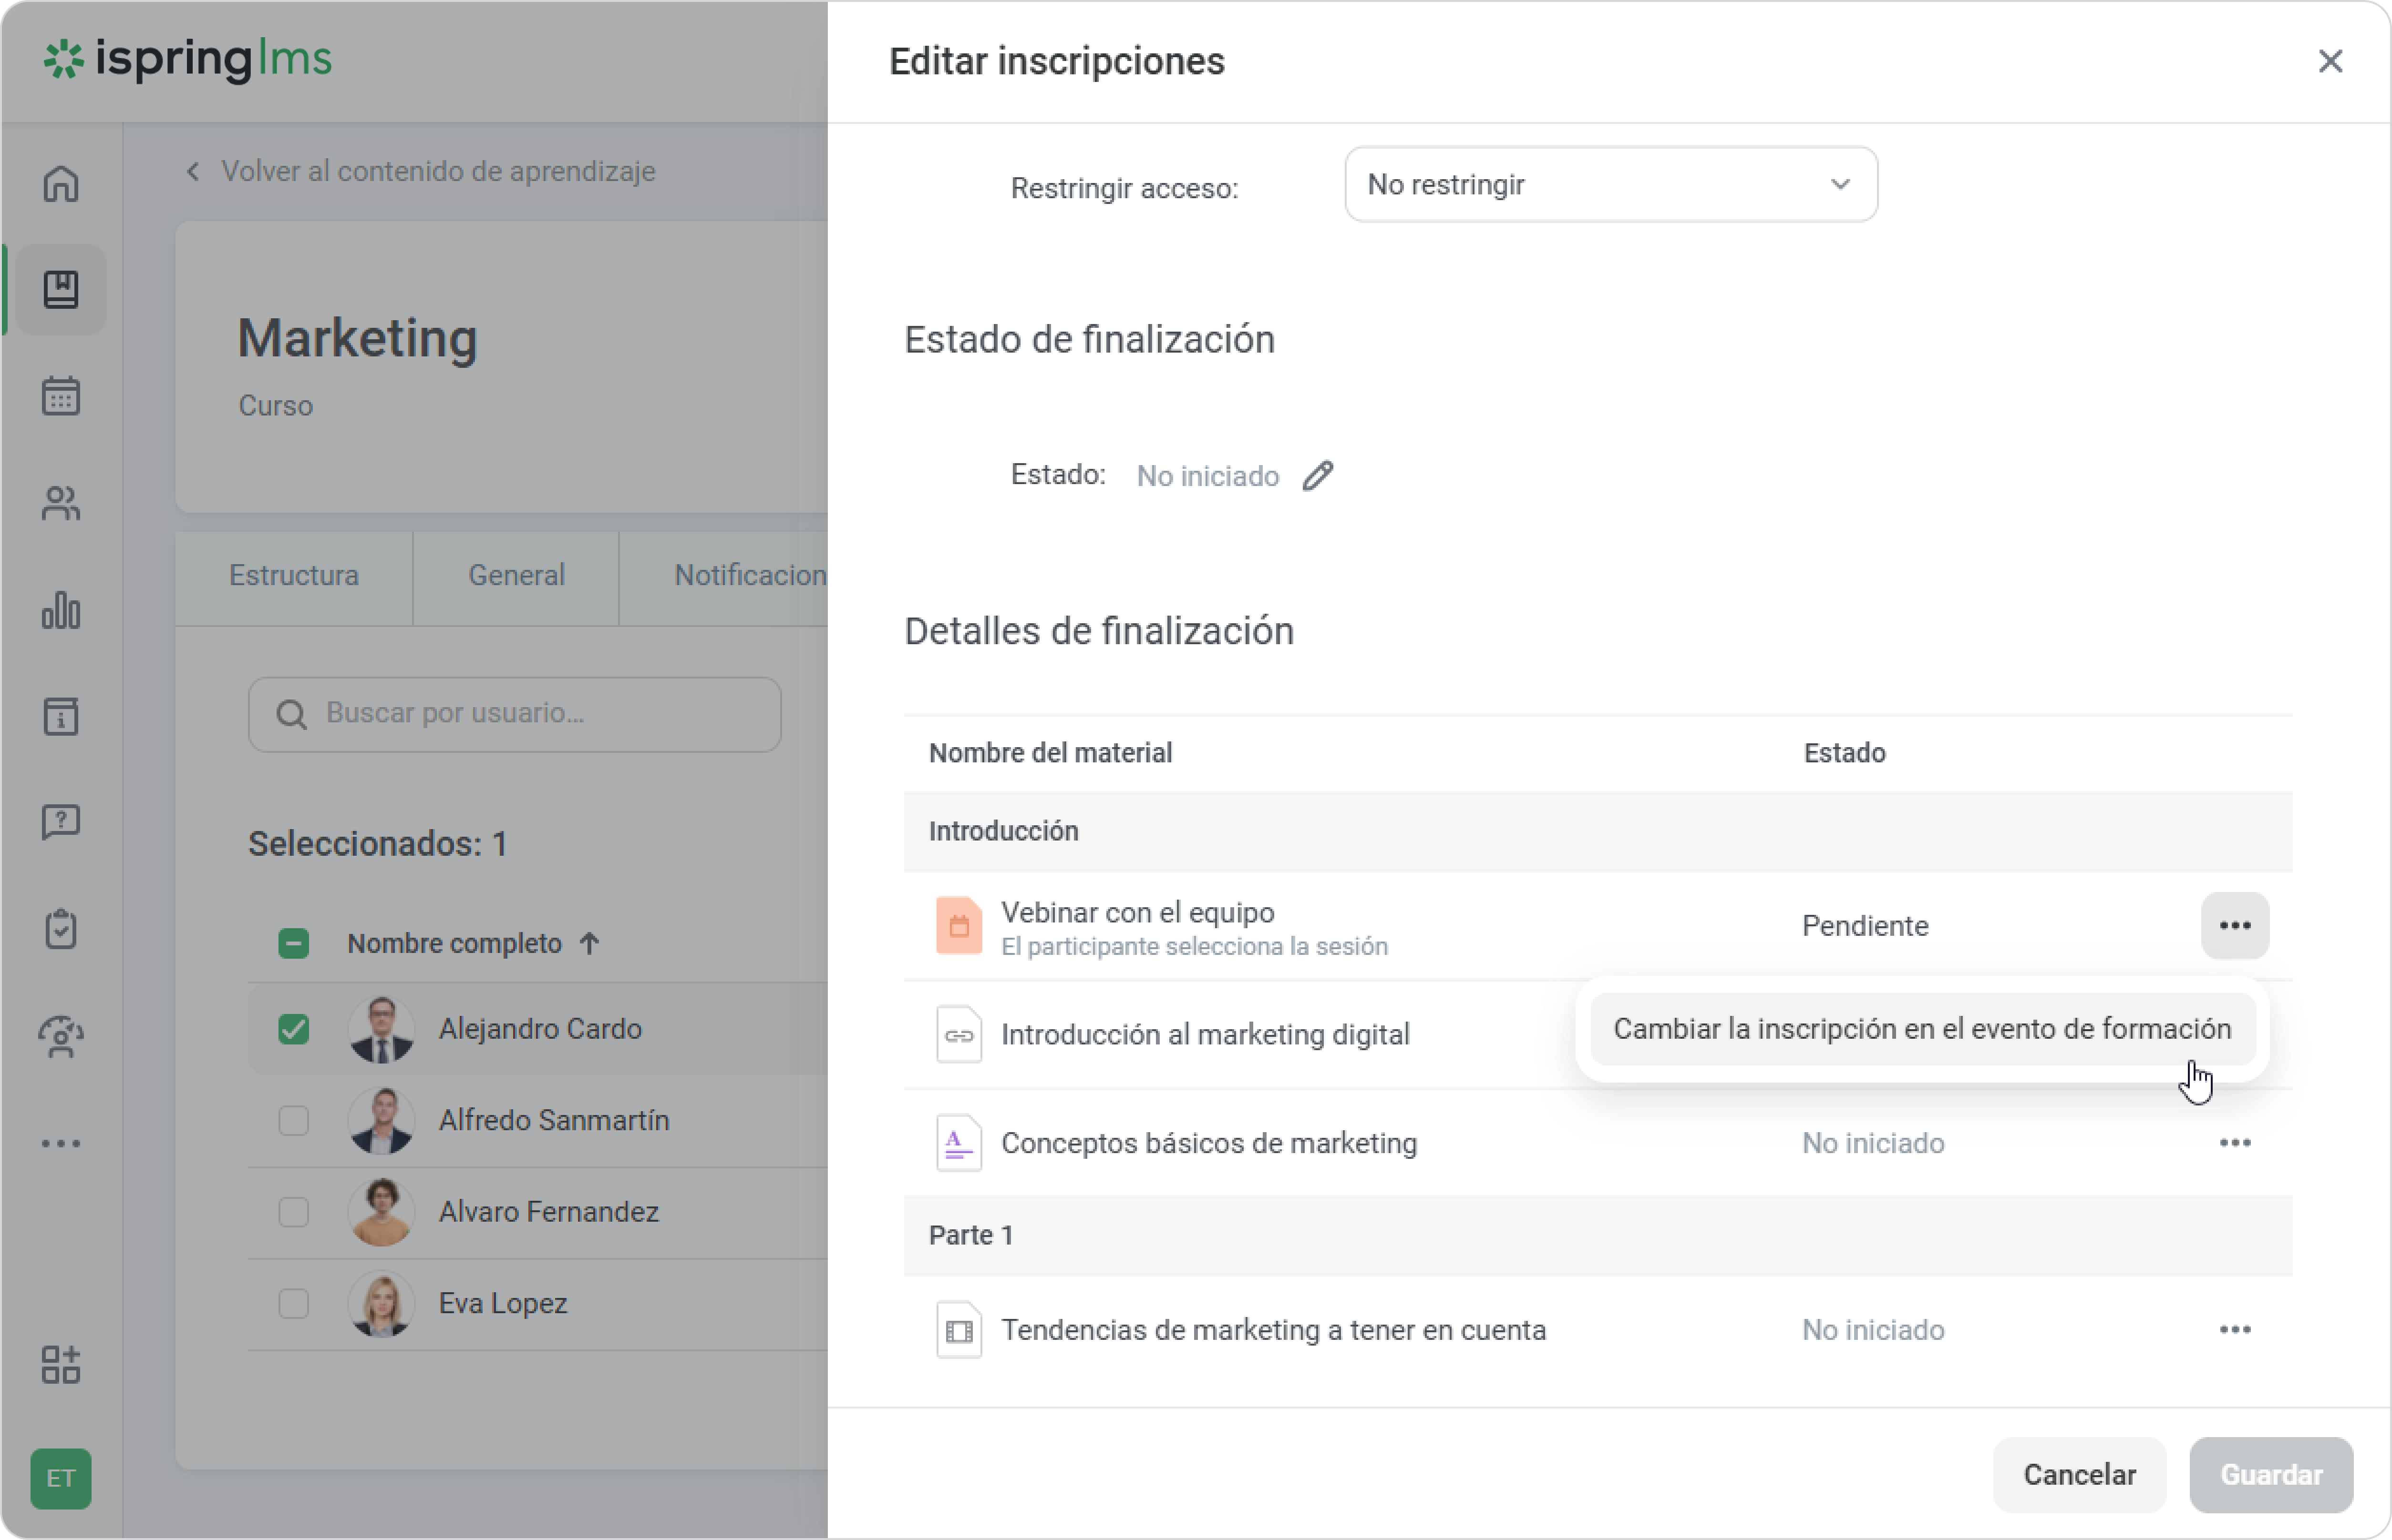The height and width of the screenshot is (1540, 2392).
Task: Open options menu for Conceptos básicos de marketing
Action: [x=2234, y=1143]
